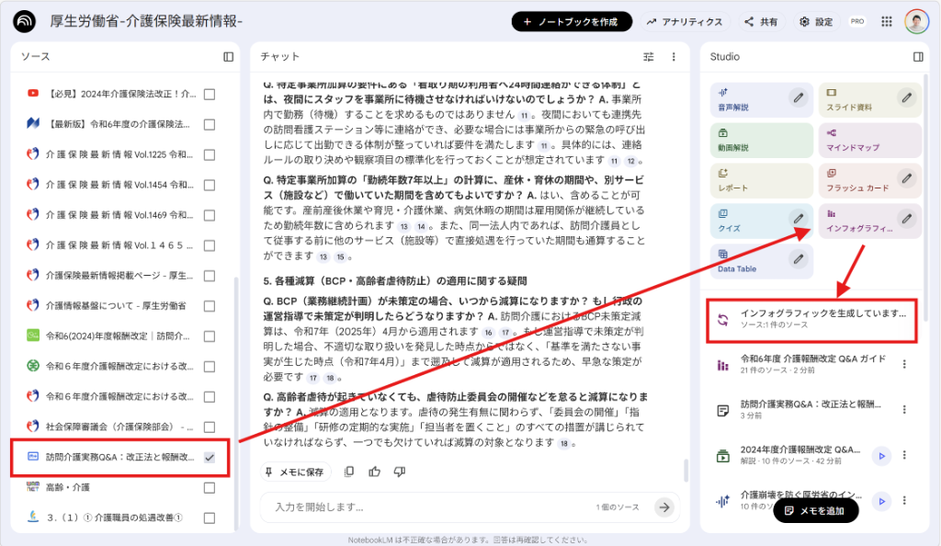This screenshot has width=941, height=546.
Task: Open options for 介護崩壊を防ぐ audio item
Action: [x=904, y=500]
